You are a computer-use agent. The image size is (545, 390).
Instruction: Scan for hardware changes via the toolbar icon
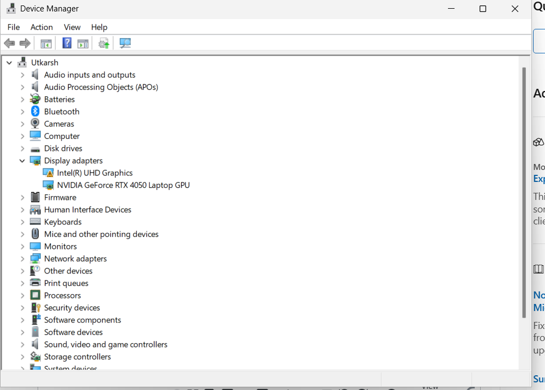coord(125,43)
